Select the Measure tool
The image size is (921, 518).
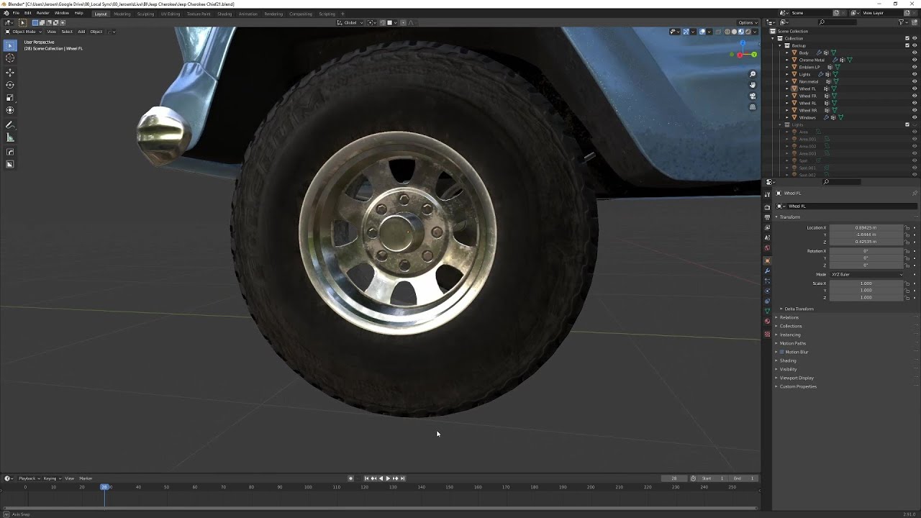[x=10, y=137]
